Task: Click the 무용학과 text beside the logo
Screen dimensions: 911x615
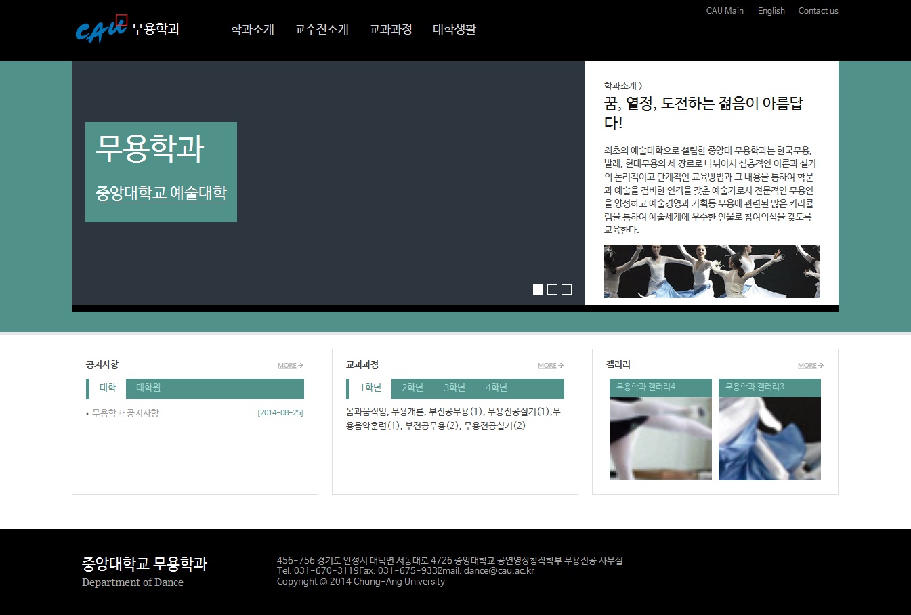Action: [x=156, y=29]
